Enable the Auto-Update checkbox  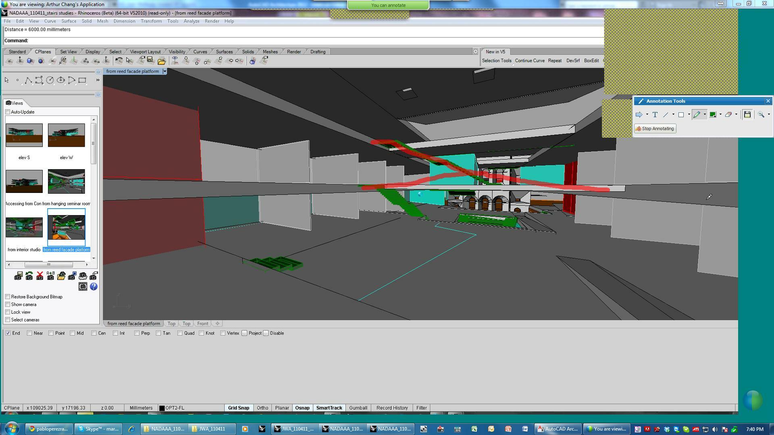pos(8,112)
